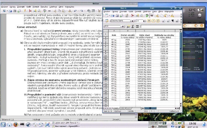Toggle Italic in Calc formatting toolbar
This screenshot has height=128, width=207.
(153, 21)
